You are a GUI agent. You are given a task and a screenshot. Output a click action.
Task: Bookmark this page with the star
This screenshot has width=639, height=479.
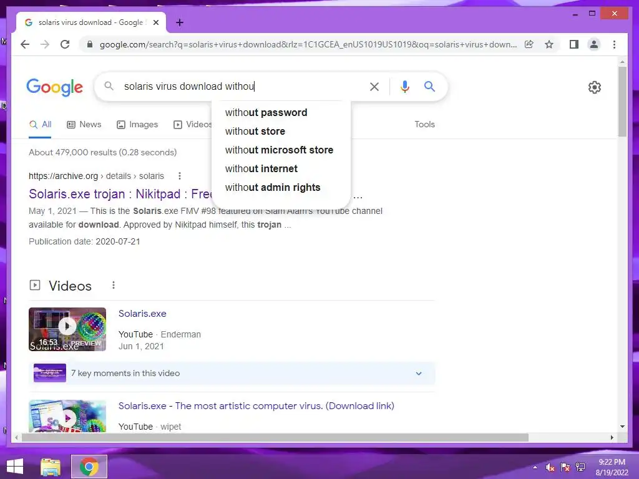(549, 44)
